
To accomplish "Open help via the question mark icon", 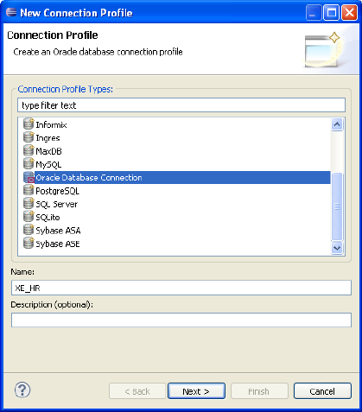I will pos(22,390).
